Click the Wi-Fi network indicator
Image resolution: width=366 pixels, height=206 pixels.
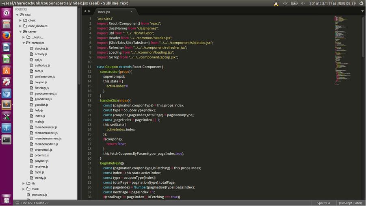pos(285,3)
